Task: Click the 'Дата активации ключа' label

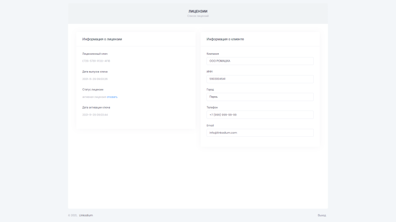Action: [x=96, y=108]
